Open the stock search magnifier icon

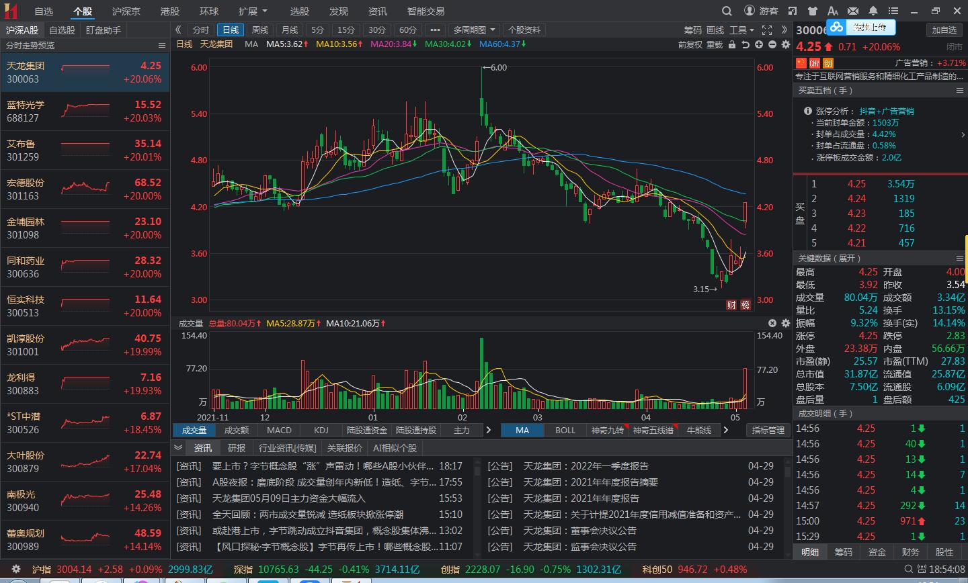click(727, 11)
